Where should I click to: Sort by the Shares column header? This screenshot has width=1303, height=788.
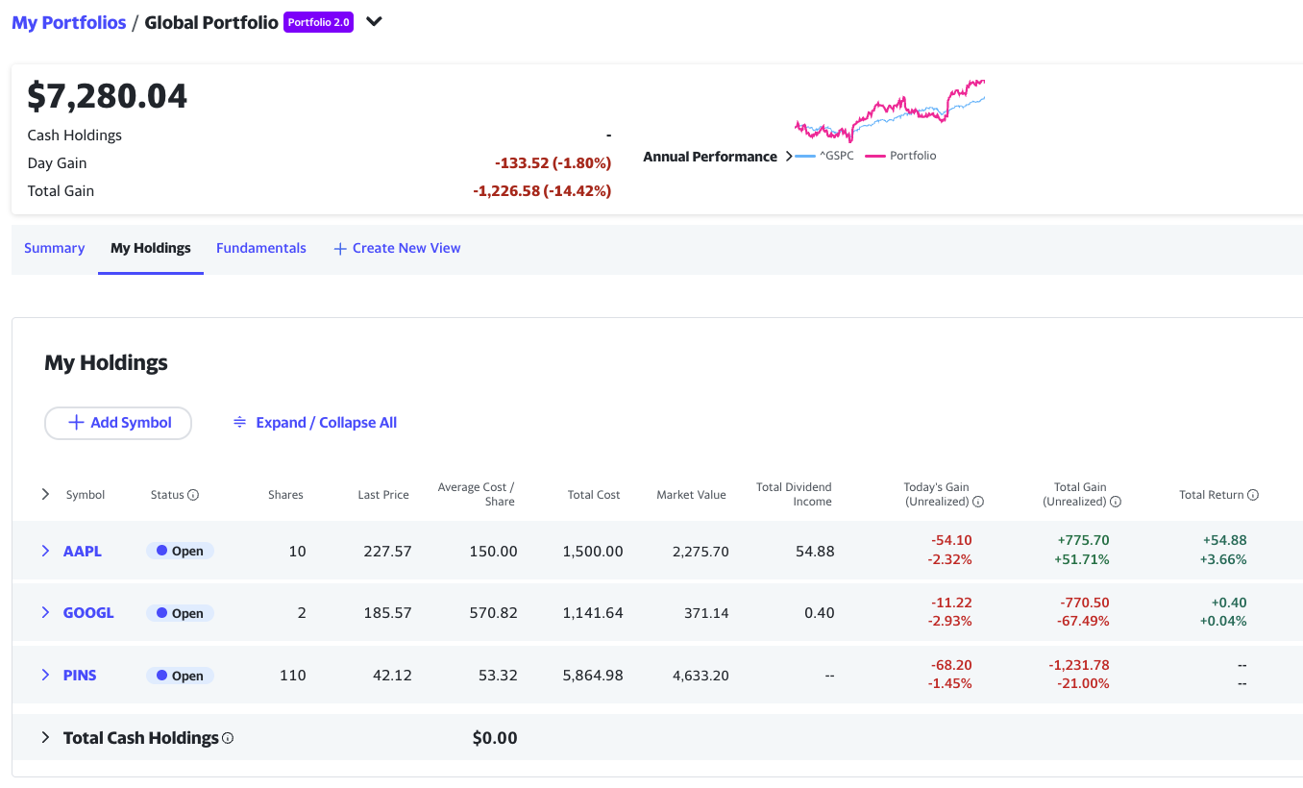(285, 495)
